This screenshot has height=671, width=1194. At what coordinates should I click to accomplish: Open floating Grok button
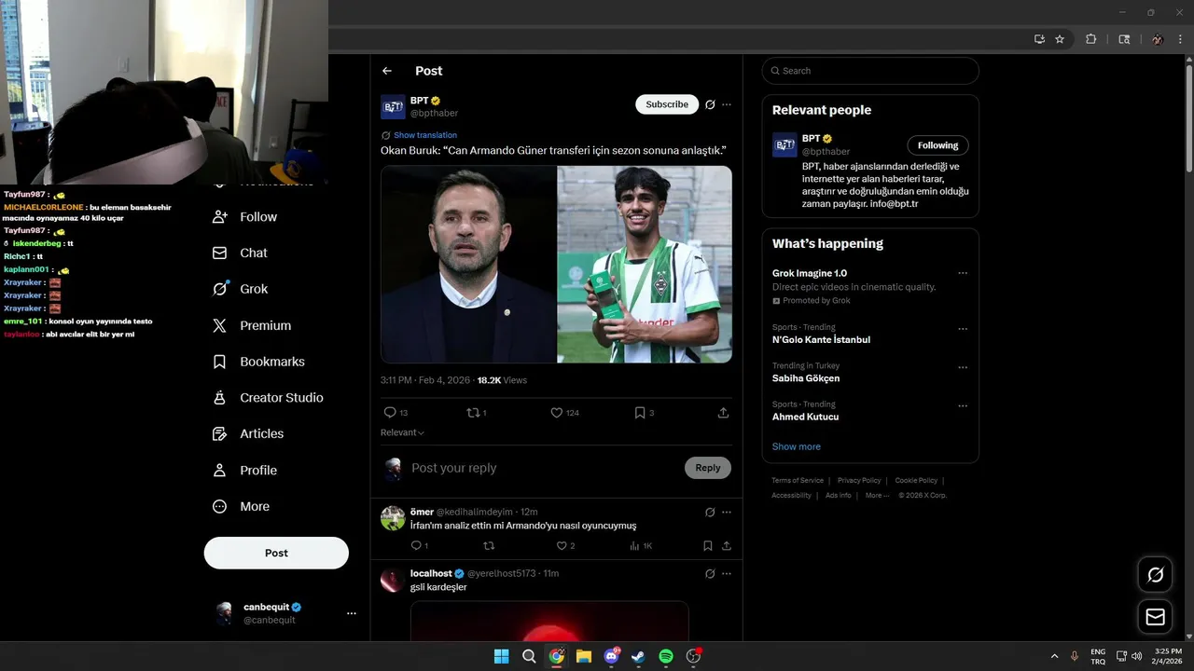pos(1155,575)
